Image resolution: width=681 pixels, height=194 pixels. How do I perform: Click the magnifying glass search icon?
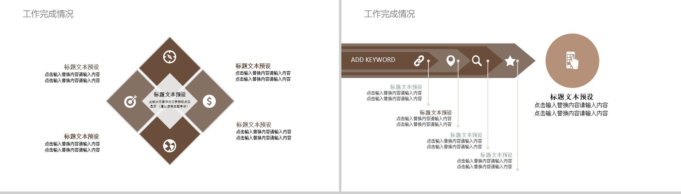click(x=477, y=61)
